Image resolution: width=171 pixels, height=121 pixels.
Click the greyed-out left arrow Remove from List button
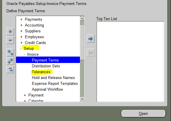90,53
